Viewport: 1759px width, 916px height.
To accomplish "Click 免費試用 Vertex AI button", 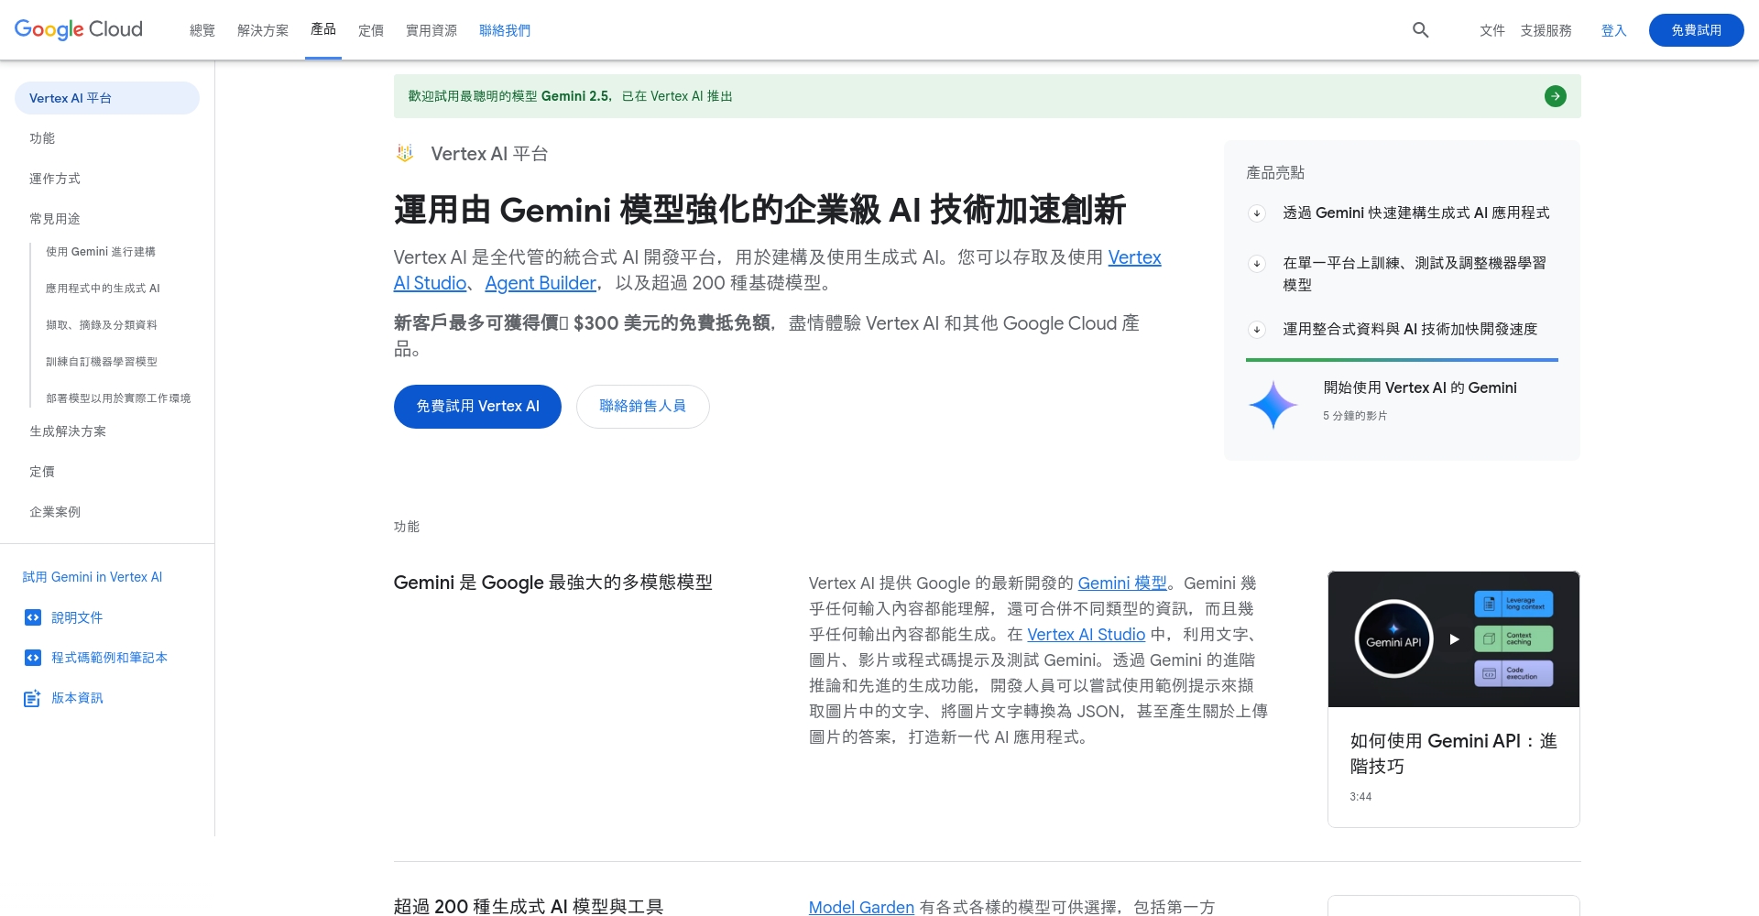I will point(477,406).
